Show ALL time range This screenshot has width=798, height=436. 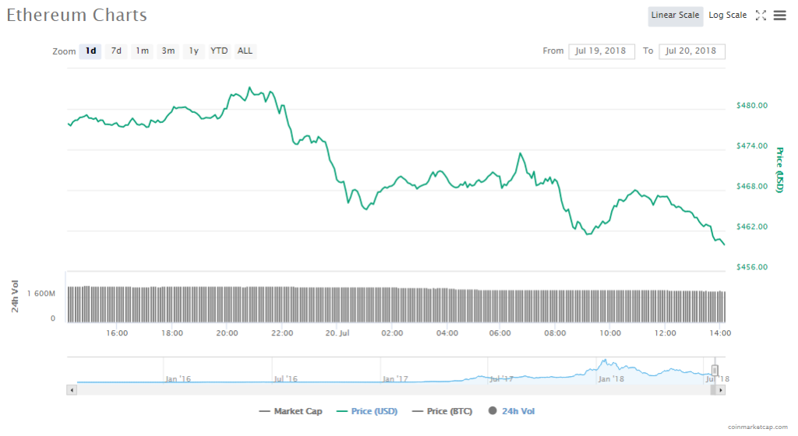coord(245,51)
